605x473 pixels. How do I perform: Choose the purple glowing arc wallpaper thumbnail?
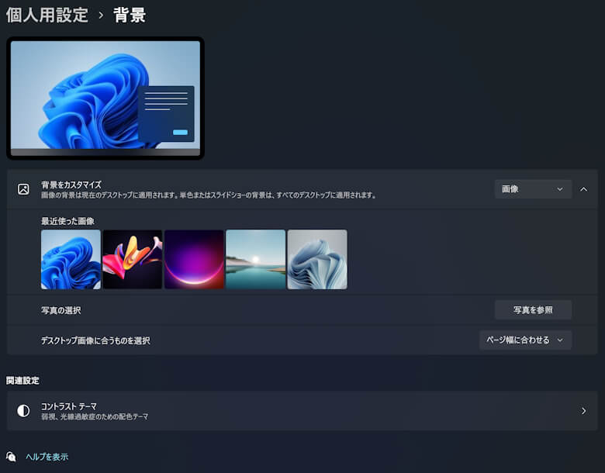(x=194, y=259)
